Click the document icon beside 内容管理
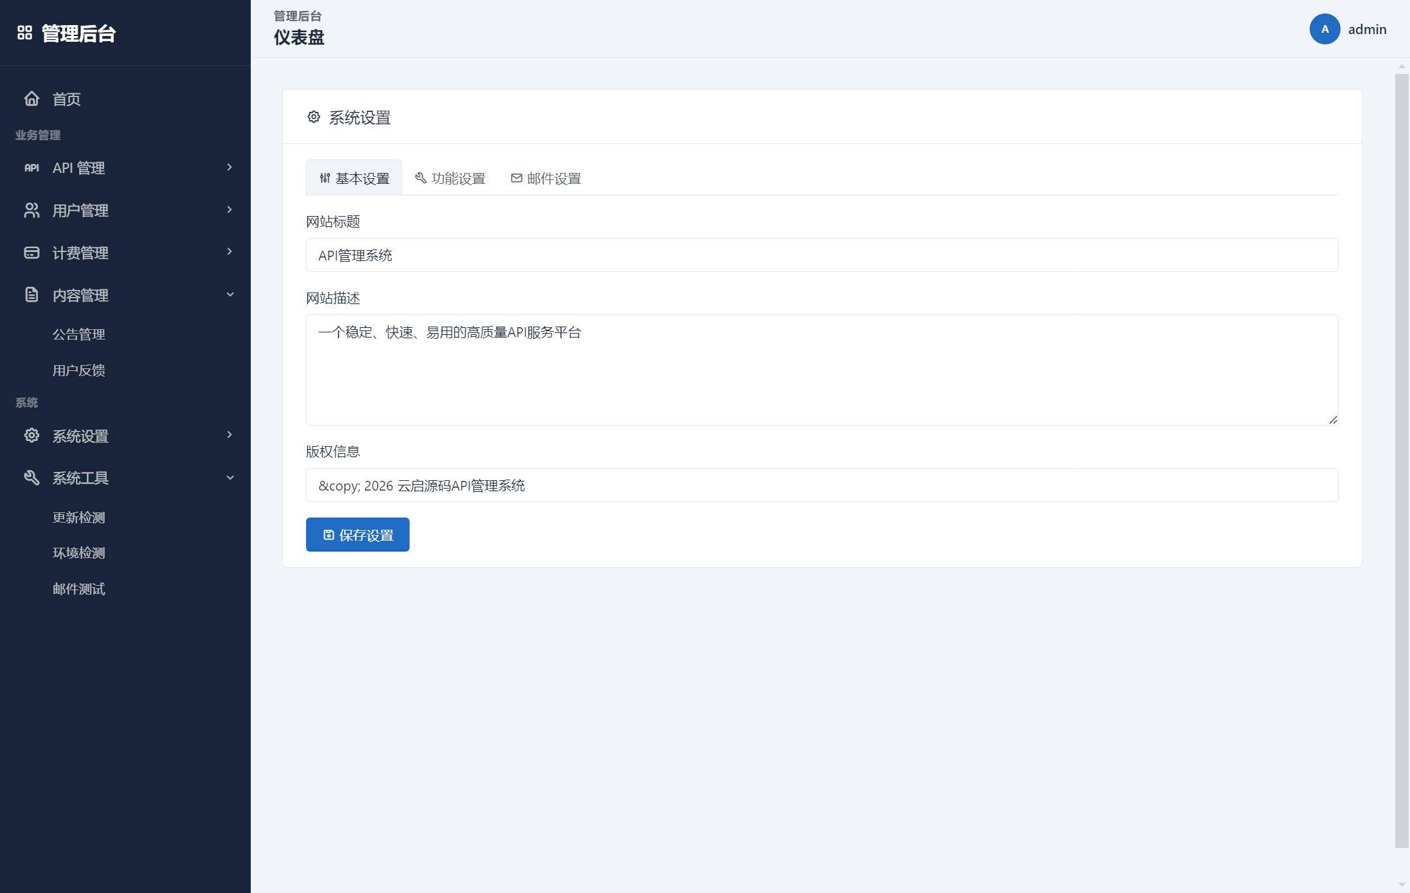 [32, 294]
